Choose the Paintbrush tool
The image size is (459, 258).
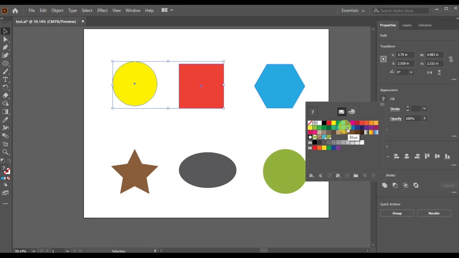5,71
